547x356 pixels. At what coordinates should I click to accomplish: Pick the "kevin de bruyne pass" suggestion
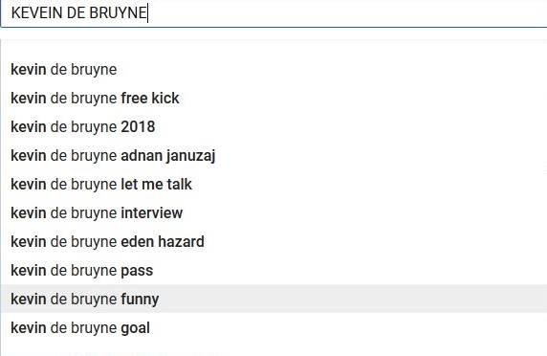click(273, 271)
